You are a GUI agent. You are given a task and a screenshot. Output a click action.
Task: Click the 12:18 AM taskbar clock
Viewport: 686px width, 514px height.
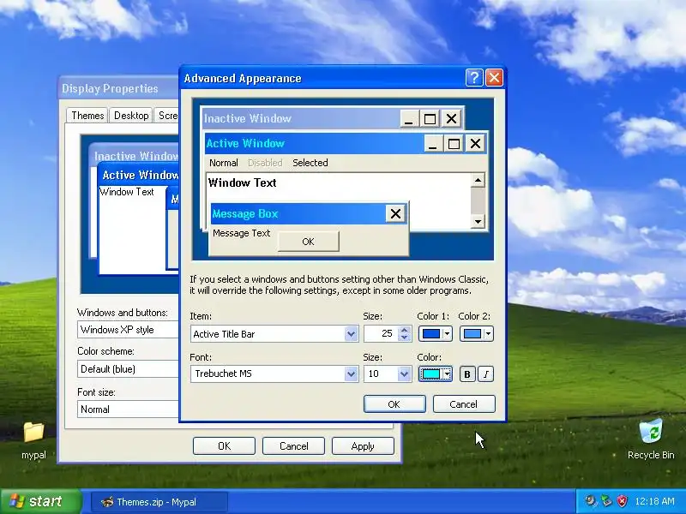pos(654,501)
